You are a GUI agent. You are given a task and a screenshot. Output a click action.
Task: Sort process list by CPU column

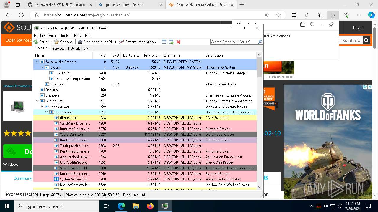point(114,55)
